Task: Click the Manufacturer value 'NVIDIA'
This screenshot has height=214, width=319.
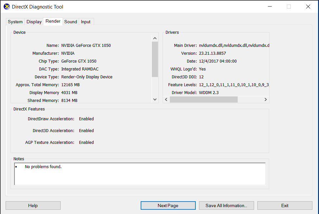Action: tap(68, 53)
